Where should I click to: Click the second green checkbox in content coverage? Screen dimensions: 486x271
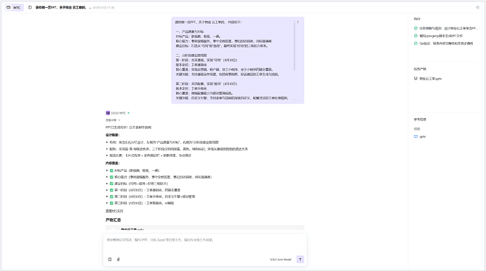point(111,177)
